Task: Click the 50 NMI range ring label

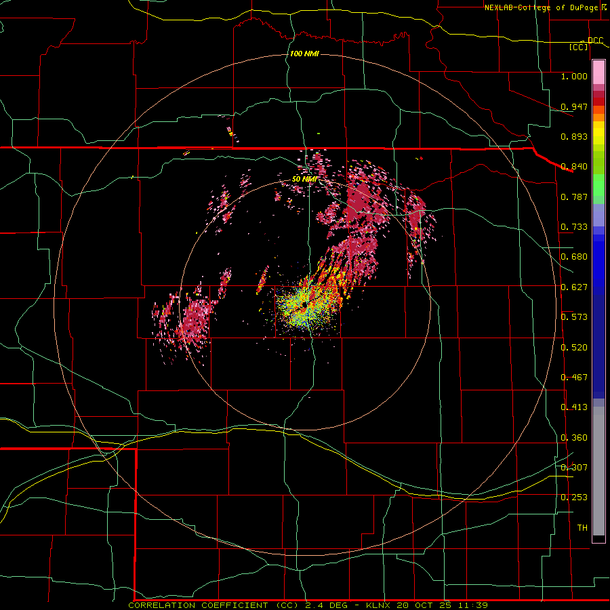Action: 304,179
